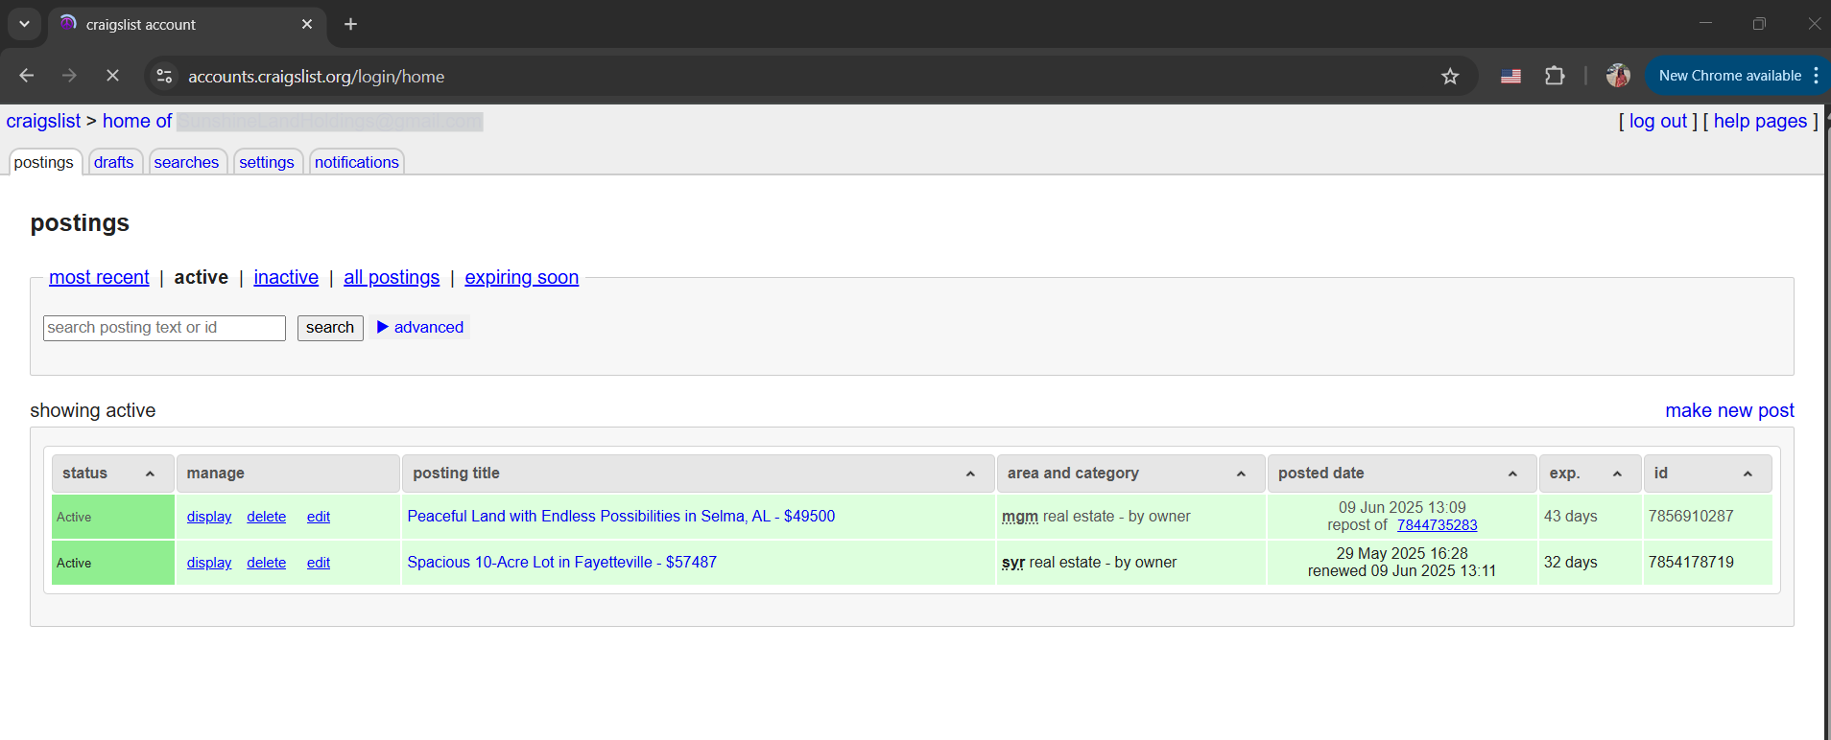Sort by the posting title column arrow
The height and width of the screenshot is (740, 1831).
coord(970,474)
